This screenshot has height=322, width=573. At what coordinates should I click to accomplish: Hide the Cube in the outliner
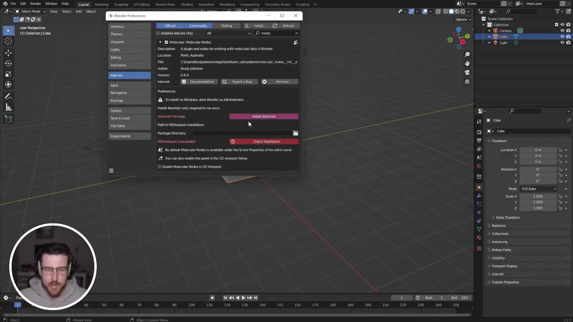tap(562, 37)
